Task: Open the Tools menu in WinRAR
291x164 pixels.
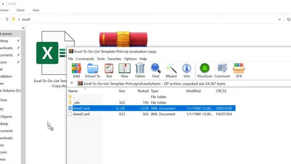Action: pos(101,59)
